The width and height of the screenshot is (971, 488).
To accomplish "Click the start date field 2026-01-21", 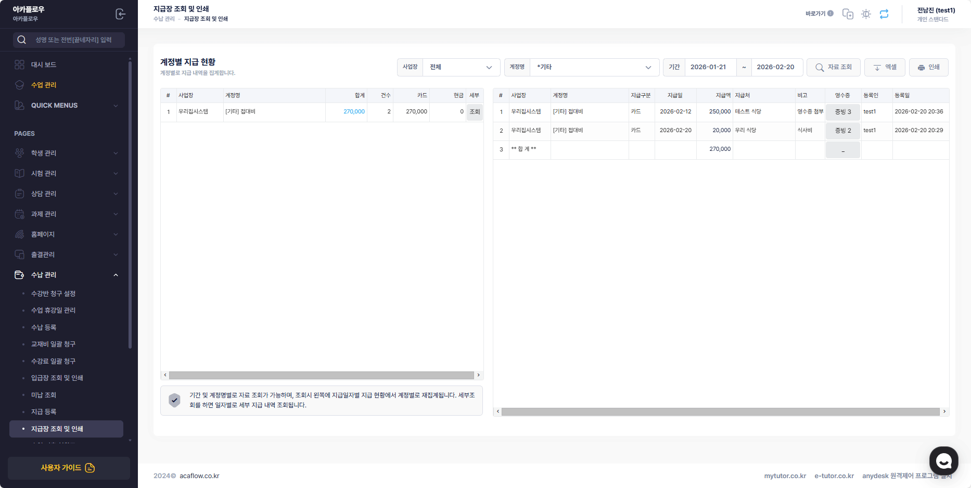I will [708, 67].
